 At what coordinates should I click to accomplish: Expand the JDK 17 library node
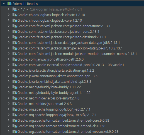[x=9, y=9]
